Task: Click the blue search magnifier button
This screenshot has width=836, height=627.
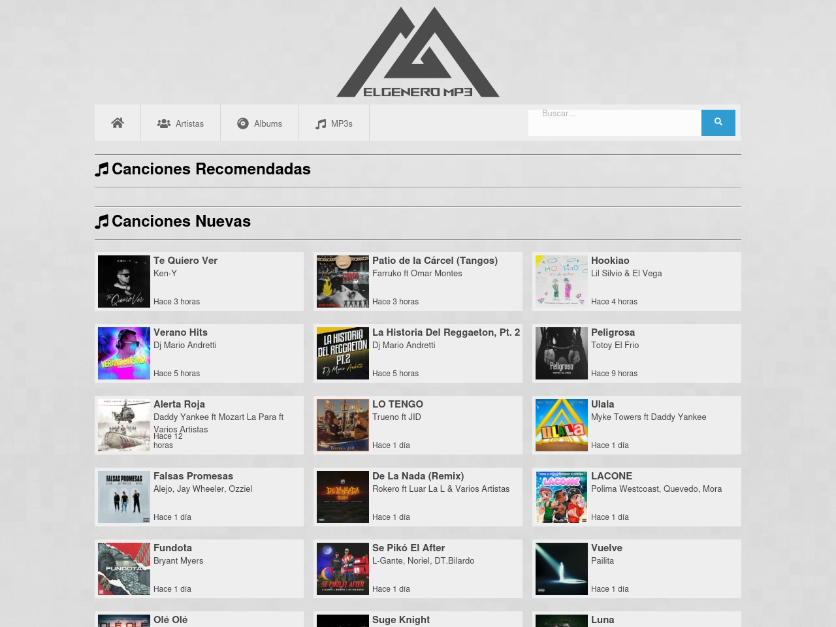Action: pyautogui.click(x=718, y=123)
